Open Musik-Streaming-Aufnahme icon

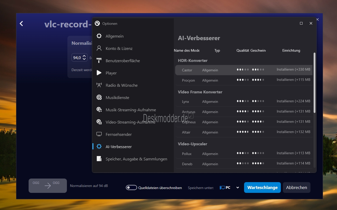coord(99,110)
